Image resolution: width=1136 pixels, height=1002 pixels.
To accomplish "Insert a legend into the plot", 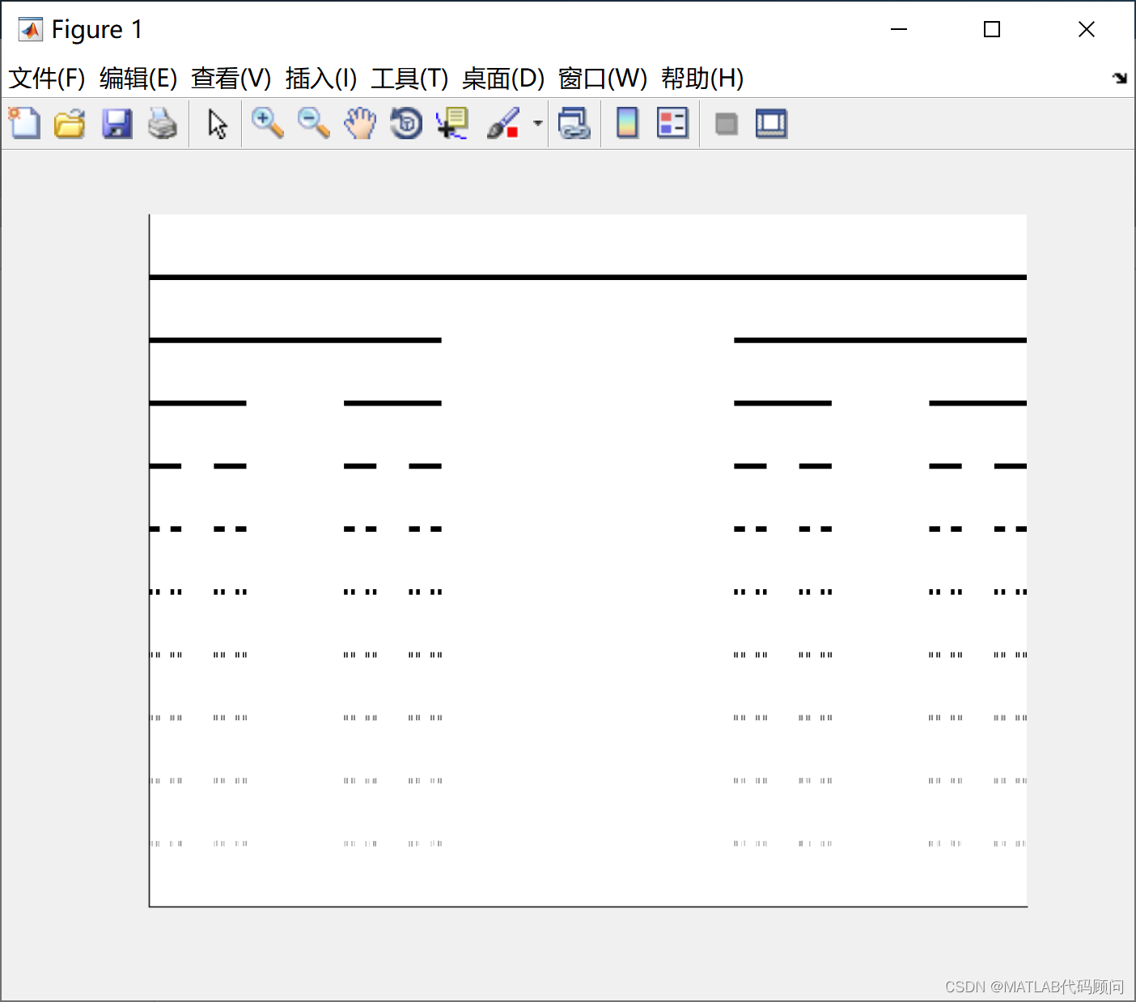I will tap(672, 123).
